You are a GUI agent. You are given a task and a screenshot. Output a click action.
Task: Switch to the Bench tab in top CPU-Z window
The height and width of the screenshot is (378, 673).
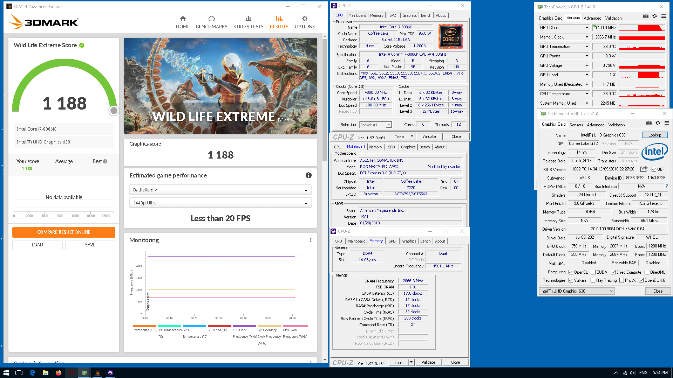[426, 15]
